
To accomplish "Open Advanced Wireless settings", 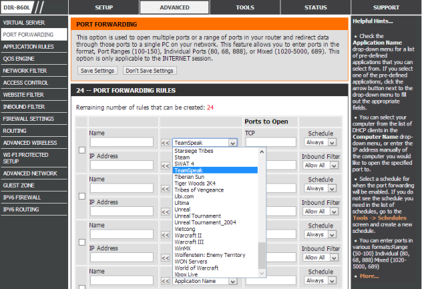I will 33,143.
